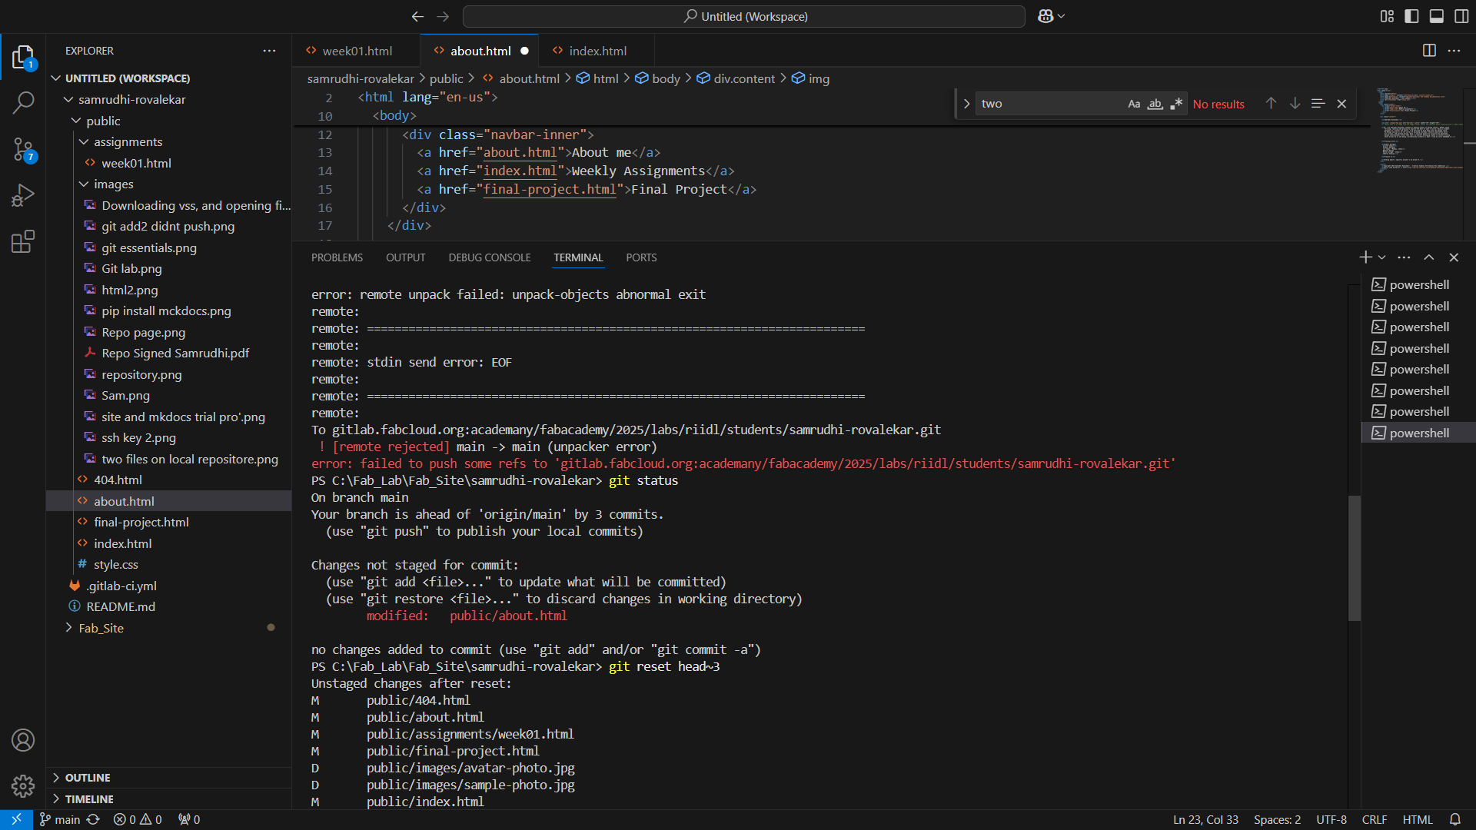Screen dimensions: 1476x830
Task: Expand the Outline section
Action: [168, 778]
